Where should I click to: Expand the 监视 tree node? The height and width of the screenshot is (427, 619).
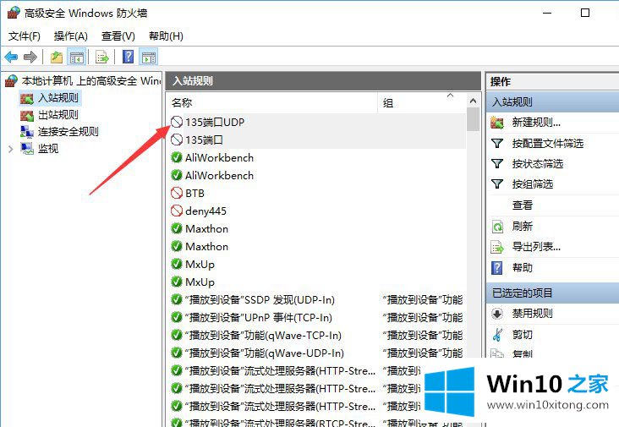[x=10, y=149]
